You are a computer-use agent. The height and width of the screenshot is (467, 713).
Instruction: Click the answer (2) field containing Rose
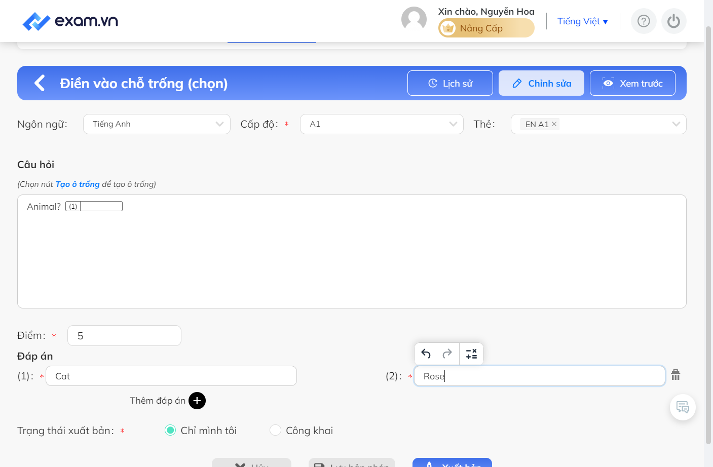tap(540, 376)
